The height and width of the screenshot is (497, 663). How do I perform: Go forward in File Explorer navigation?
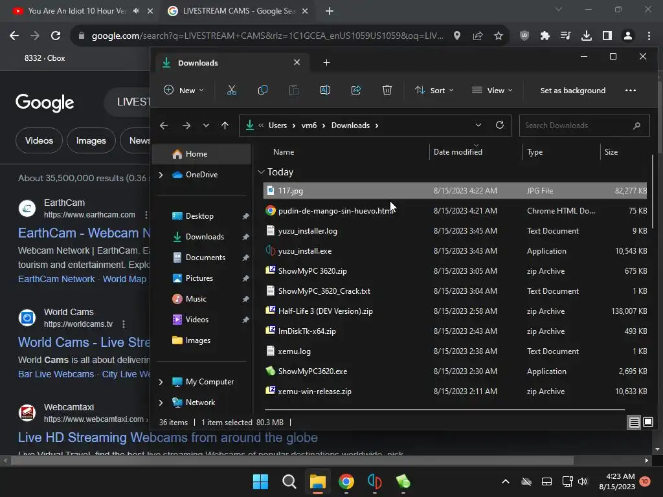click(x=186, y=126)
